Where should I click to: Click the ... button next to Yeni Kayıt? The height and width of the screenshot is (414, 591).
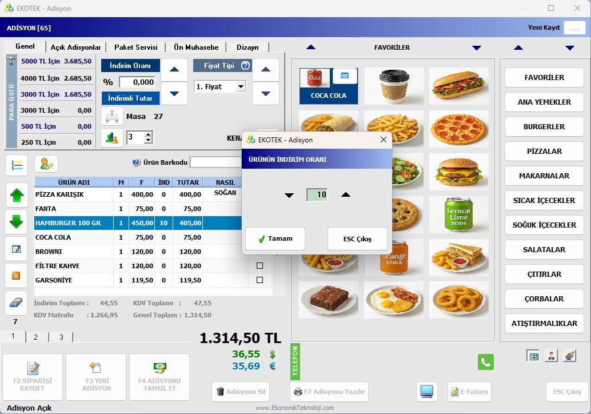[x=574, y=28]
